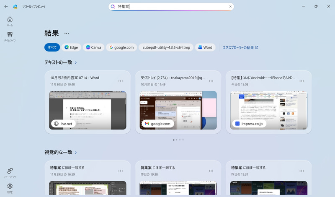Open visual match thumbnail from 昨日の 19:37

pyautogui.click(x=269, y=188)
